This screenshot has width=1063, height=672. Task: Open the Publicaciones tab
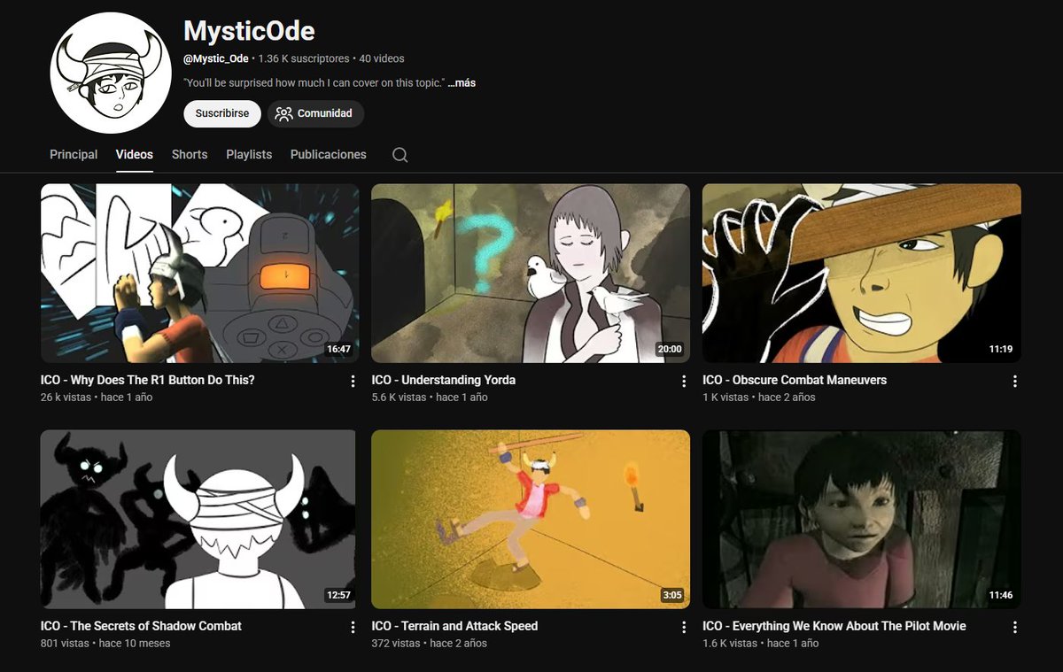pos(329,154)
